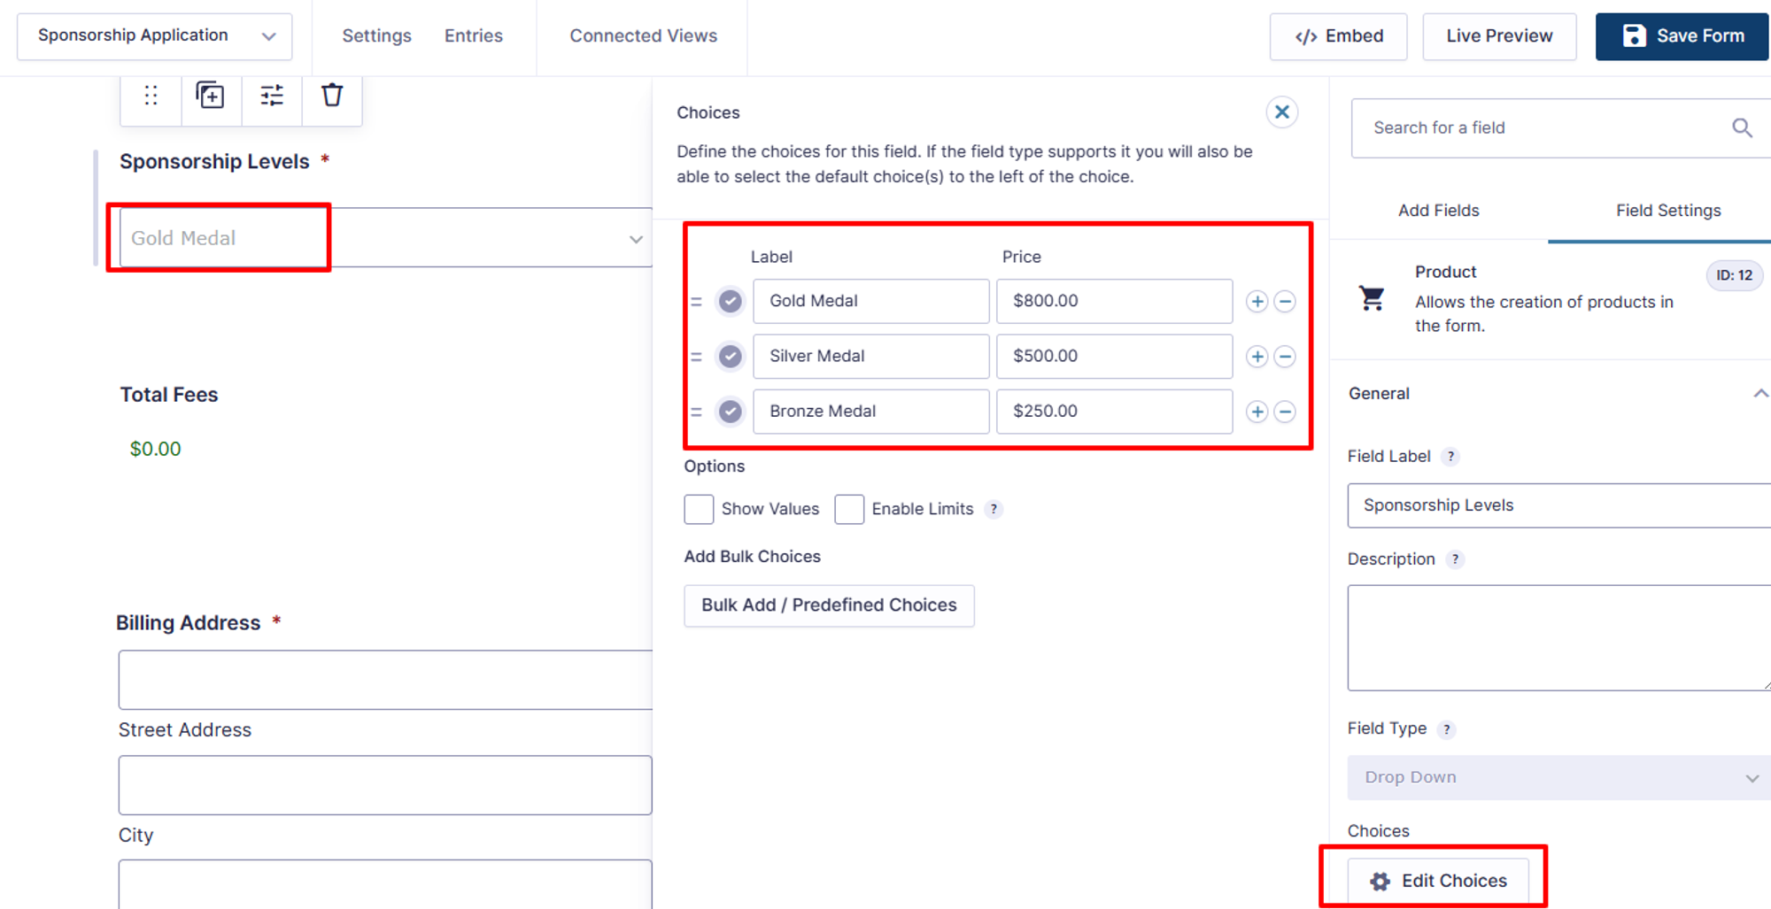Edit the $800.00 price field

click(x=1114, y=302)
